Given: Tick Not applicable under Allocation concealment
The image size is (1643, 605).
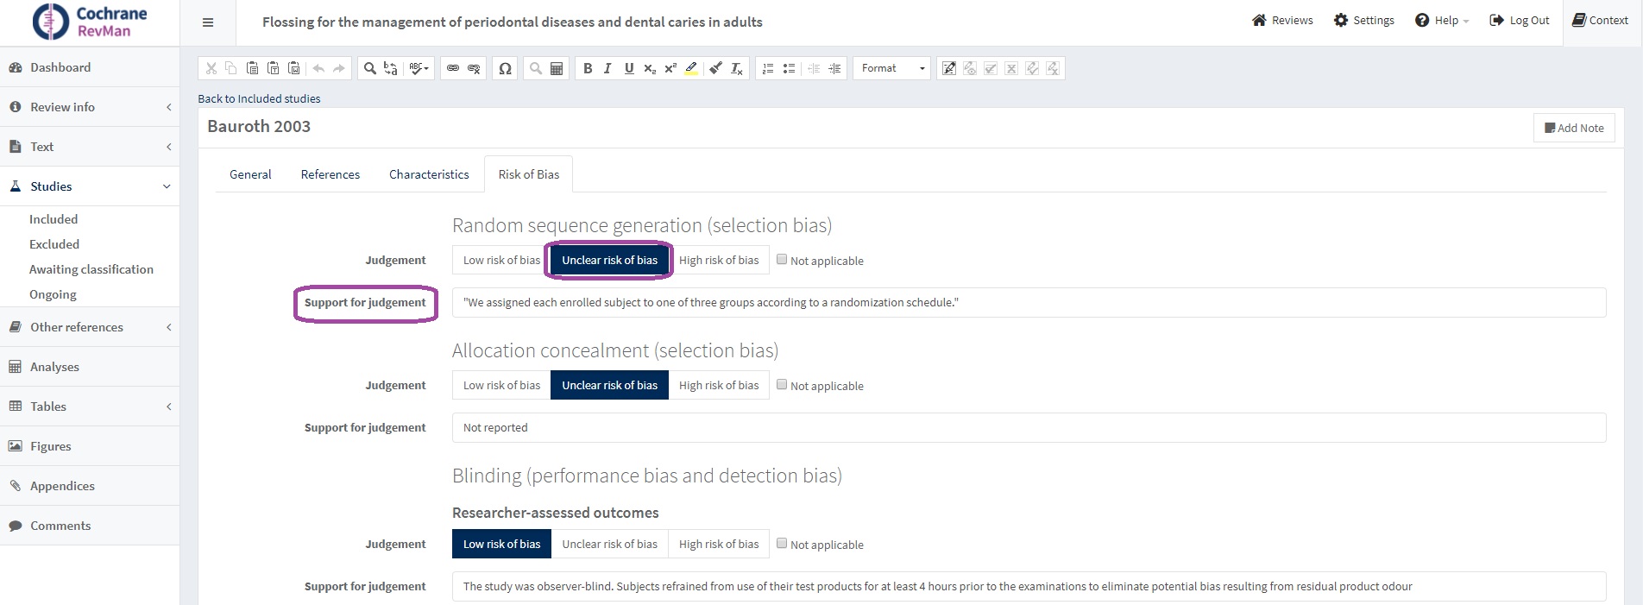Looking at the screenshot, I should (782, 385).
